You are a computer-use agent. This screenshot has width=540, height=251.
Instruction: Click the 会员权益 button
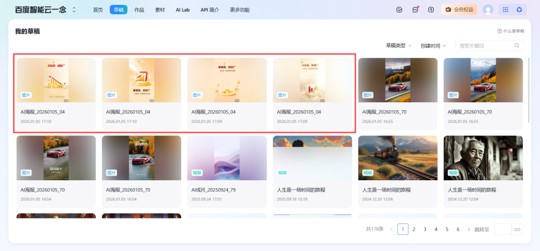pyautogui.click(x=460, y=10)
